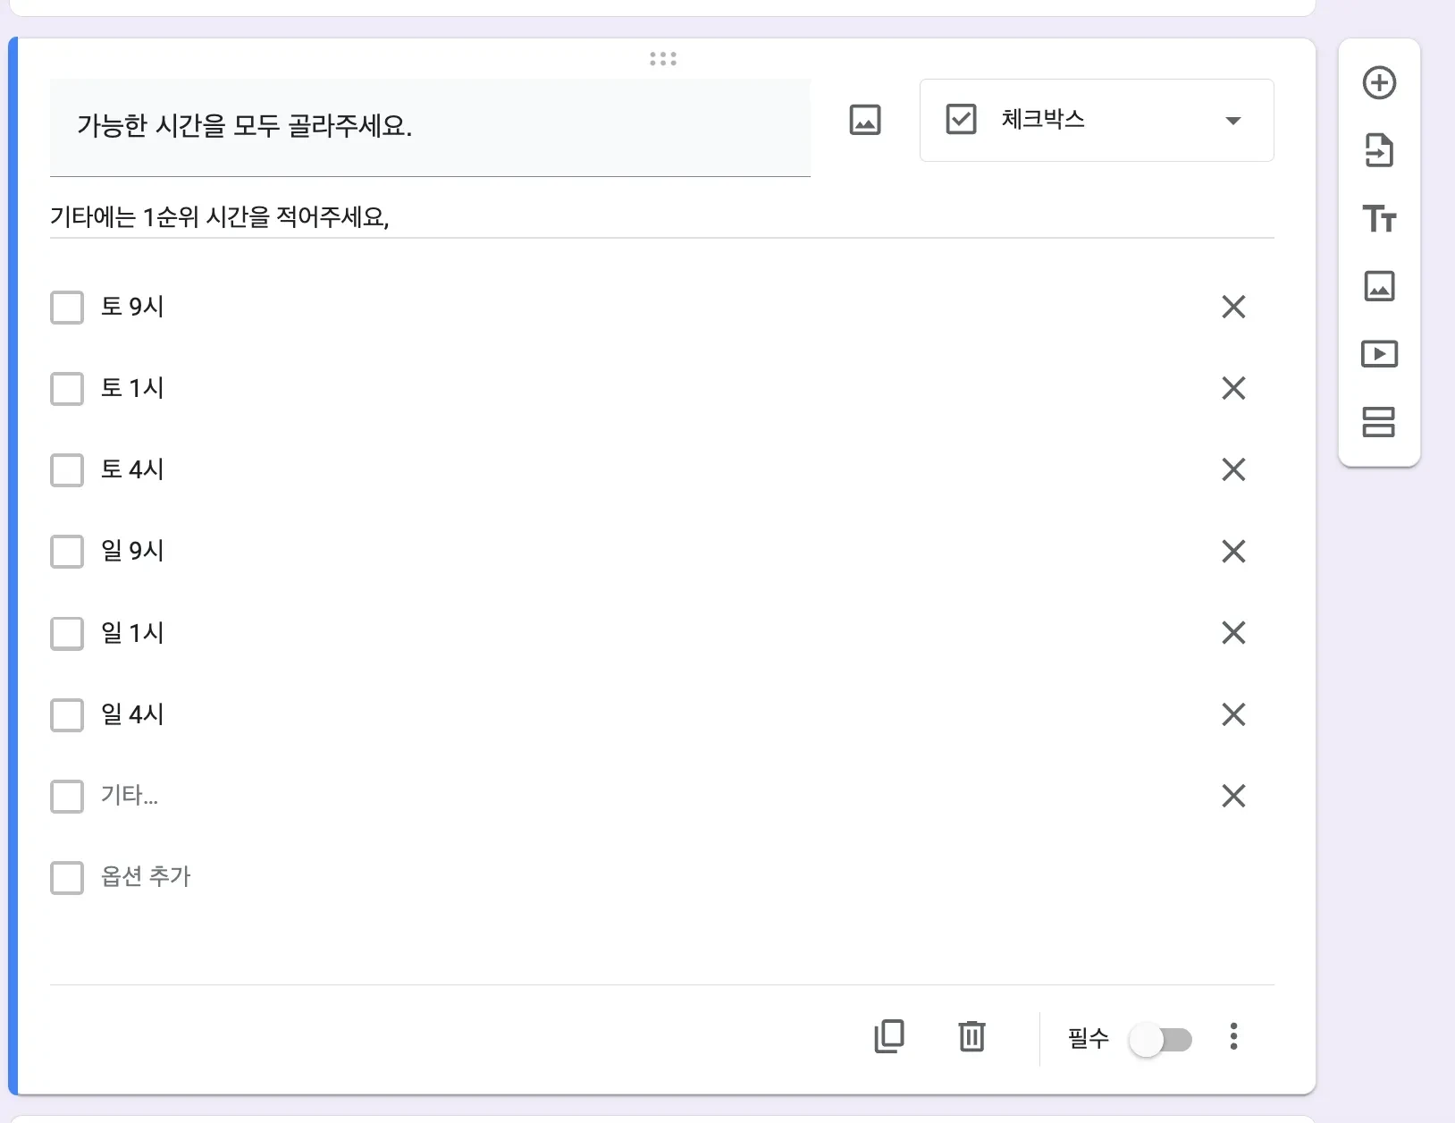This screenshot has width=1455, height=1123.
Task: Click the import questions icon
Action: pyautogui.click(x=1379, y=151)
